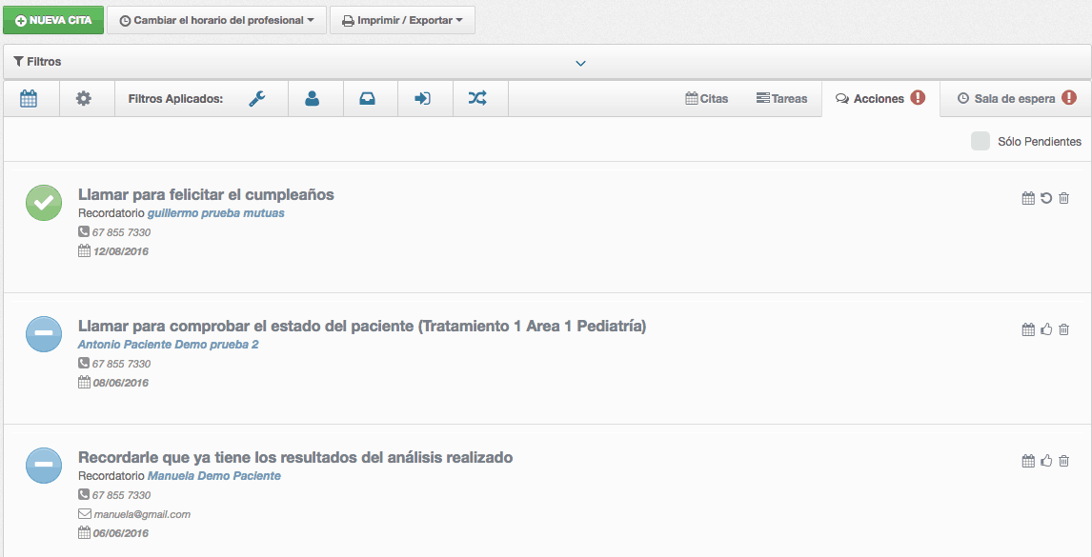Click phone number under Manuela Demo Paciente
Screen dimensions: 1092x557
[x=121, y=495]
